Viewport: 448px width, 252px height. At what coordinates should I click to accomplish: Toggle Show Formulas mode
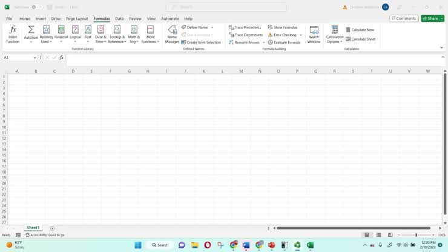click(282, 27)
